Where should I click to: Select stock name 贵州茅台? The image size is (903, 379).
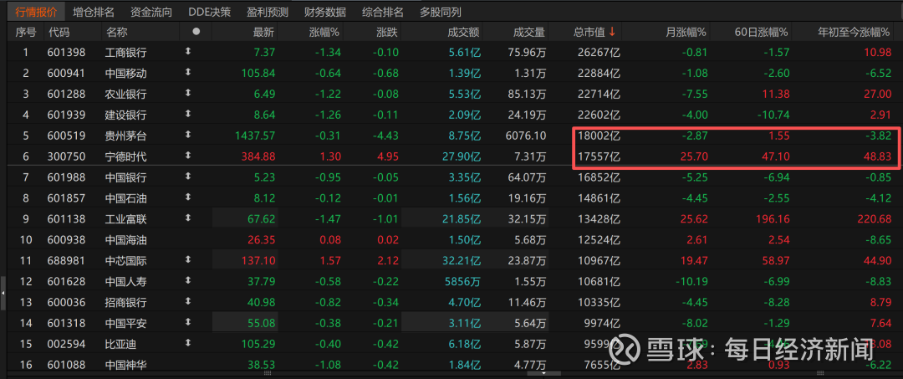pos(126,136)
